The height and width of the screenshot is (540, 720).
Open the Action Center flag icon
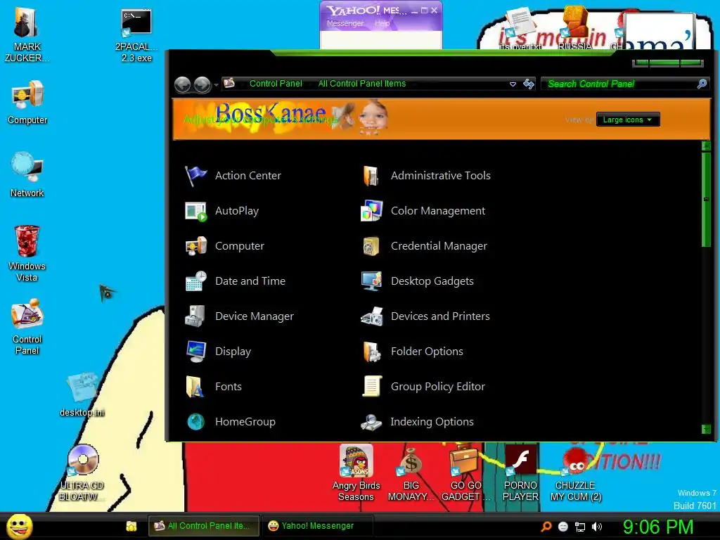[x=196, y=176]
